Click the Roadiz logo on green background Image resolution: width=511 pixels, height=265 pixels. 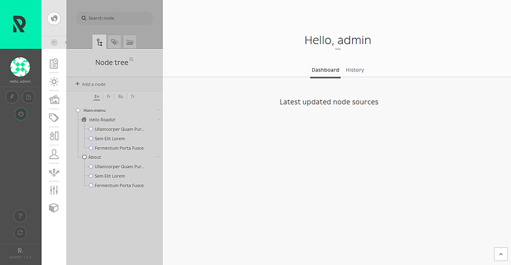point(19,24)
